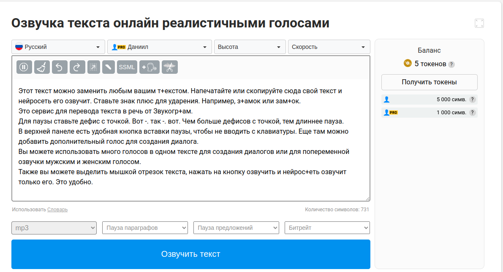Open help for 5 000 симв. row
This screenshot has width=503, height=272.
tap(472, 100)
